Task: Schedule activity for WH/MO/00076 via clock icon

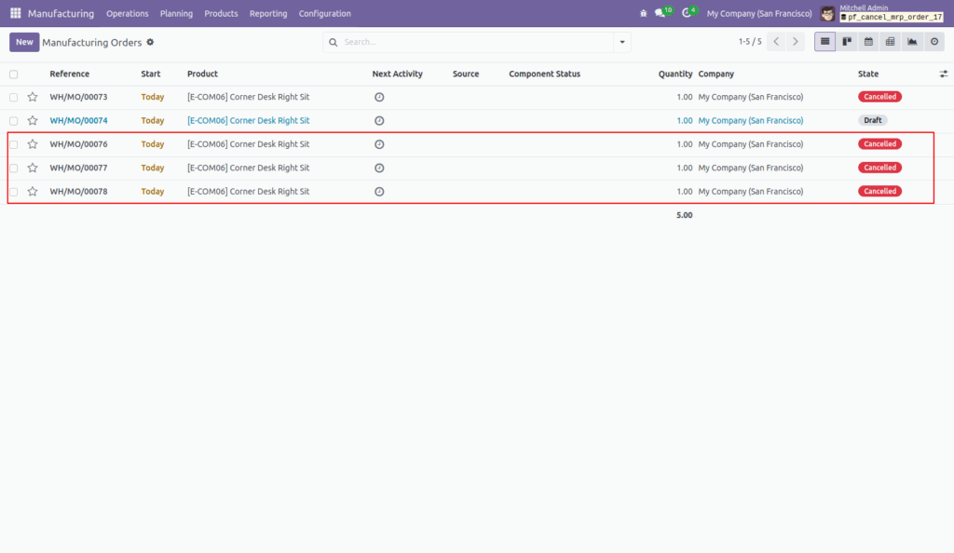Action: (x=379, y=143)
